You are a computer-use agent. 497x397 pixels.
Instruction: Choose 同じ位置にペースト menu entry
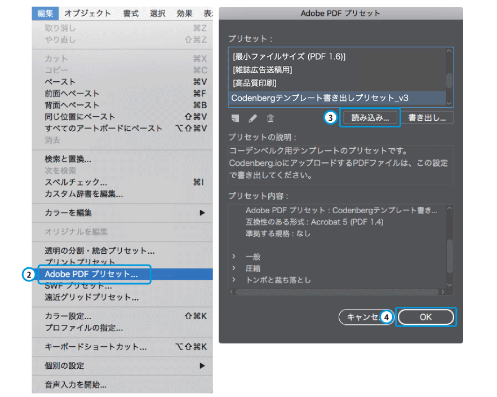(122, 117)
